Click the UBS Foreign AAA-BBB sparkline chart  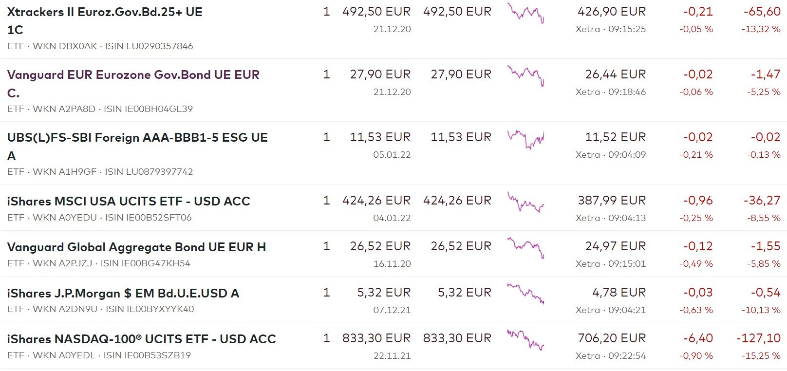click(525, 139)
